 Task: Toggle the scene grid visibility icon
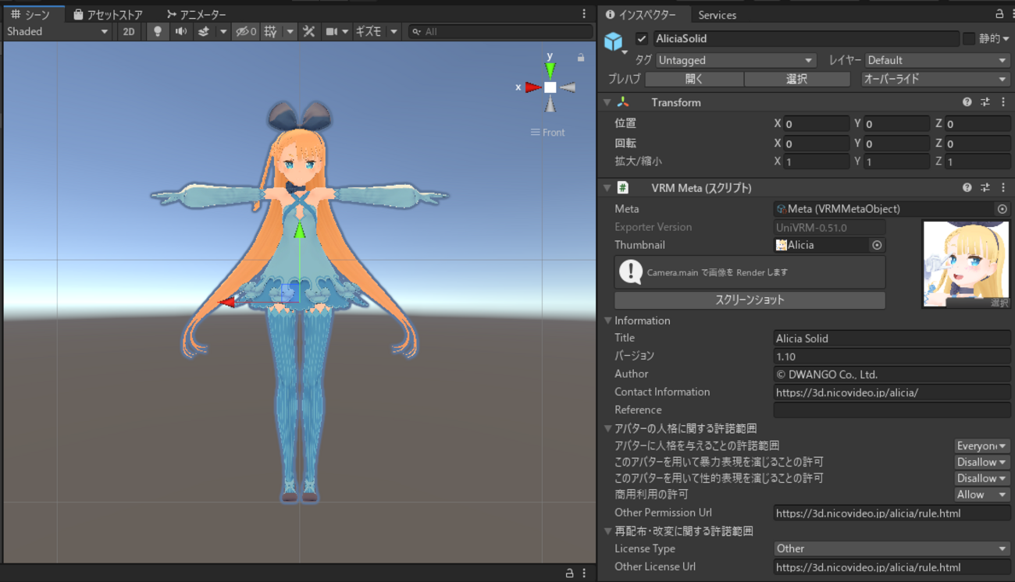(x=271, y=31)
